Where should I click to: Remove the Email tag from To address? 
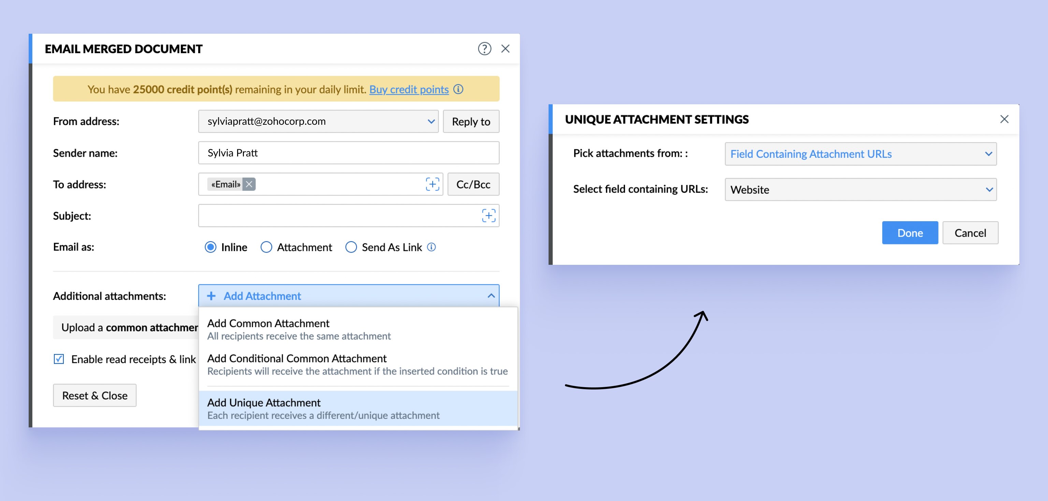point(249,184)
